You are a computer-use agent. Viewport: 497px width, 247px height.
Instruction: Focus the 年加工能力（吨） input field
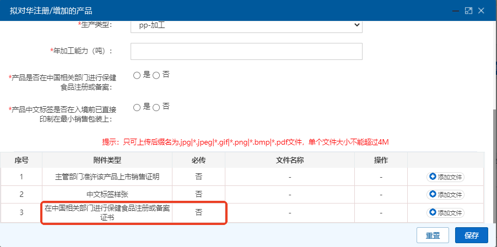[246, 51]
